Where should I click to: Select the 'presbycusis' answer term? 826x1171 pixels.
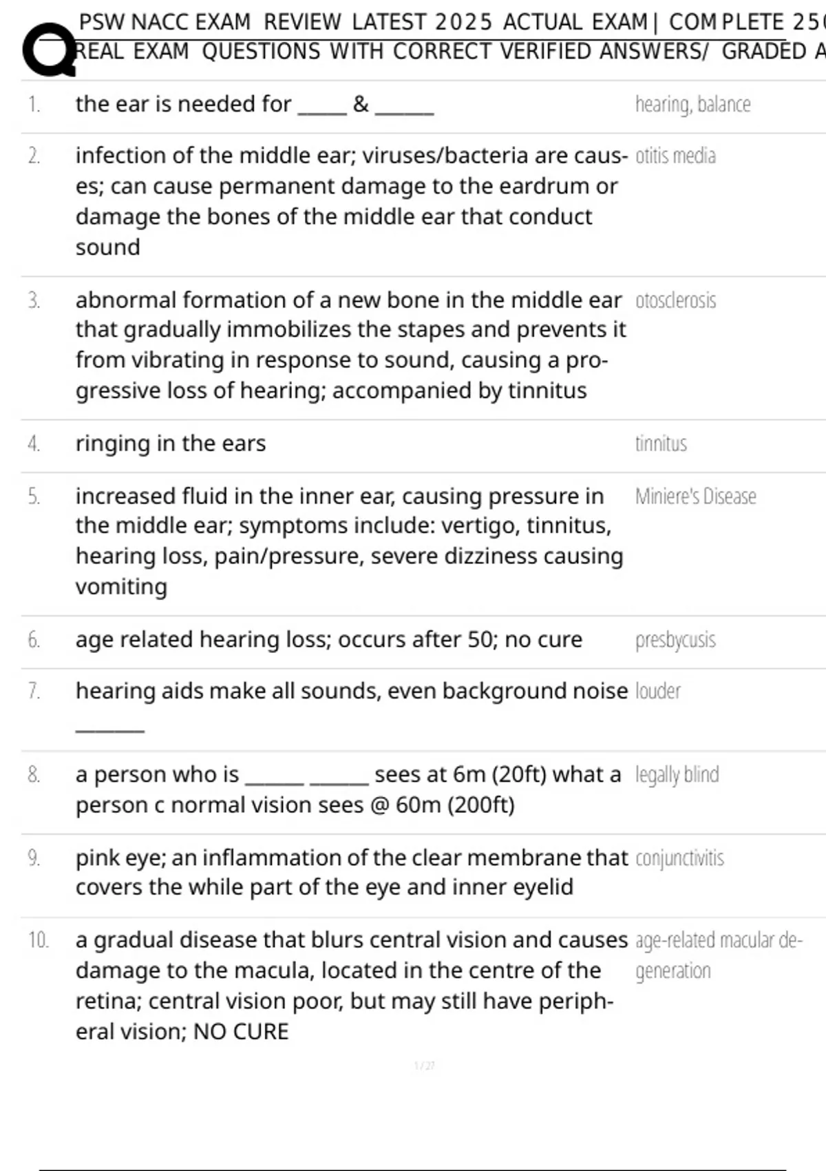675,640
